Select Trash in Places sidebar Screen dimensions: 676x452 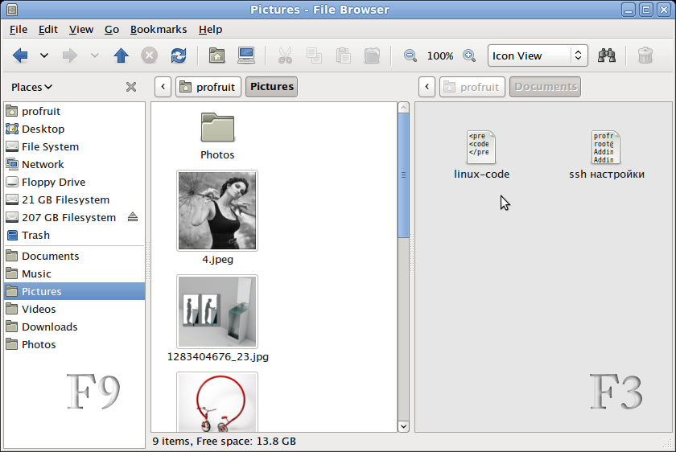pyautogui.click(x=75, y=235)
